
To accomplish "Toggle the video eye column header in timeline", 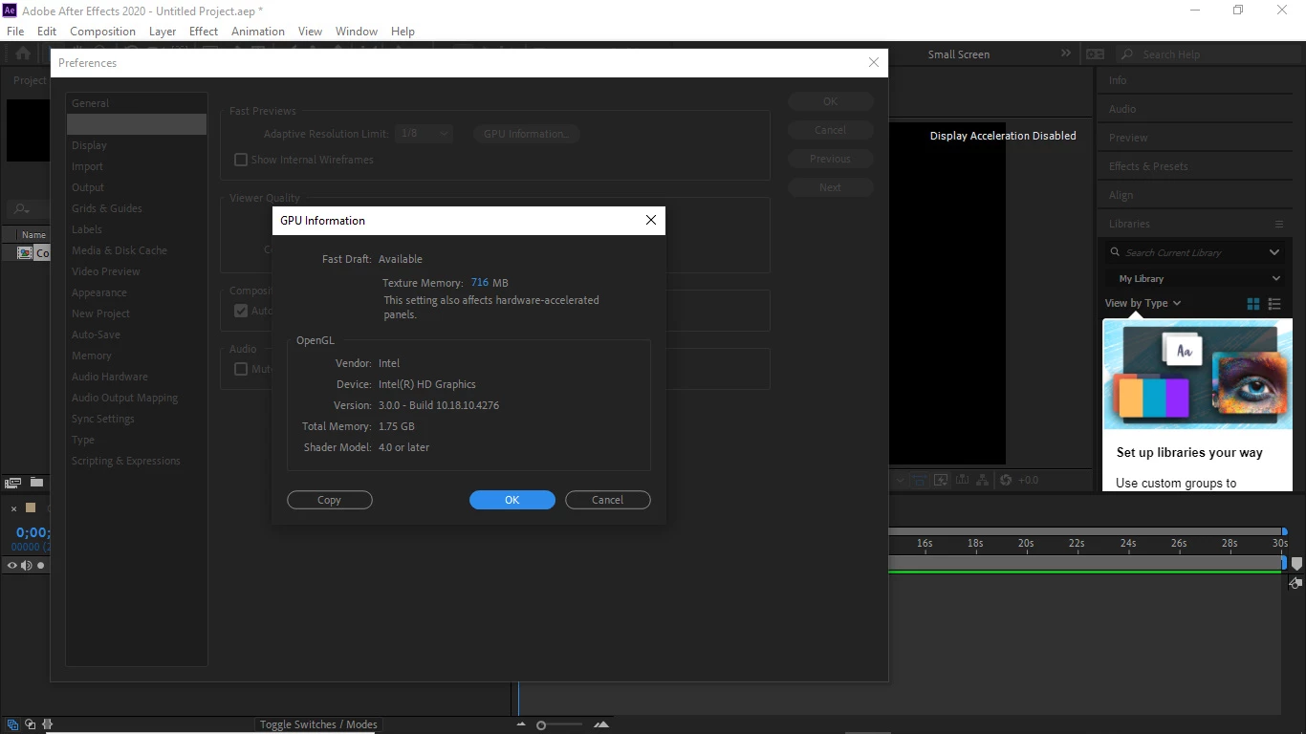I will (x=12, y=566).
